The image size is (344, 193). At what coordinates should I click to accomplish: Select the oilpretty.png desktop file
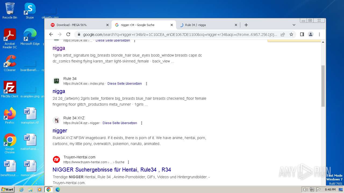tap(50, 13)
